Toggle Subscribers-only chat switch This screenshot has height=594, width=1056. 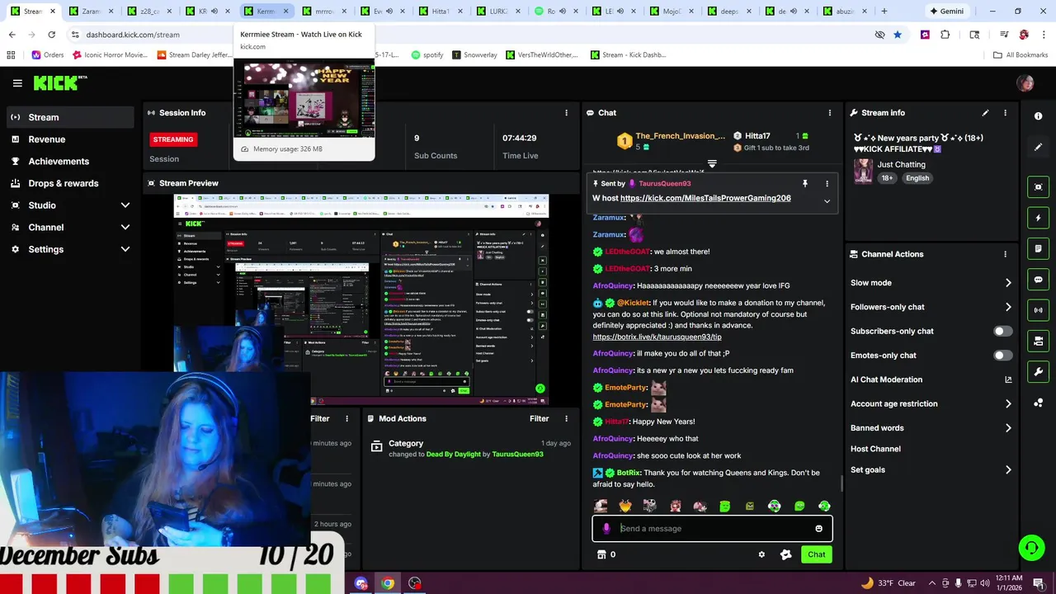coord(1002,331)
